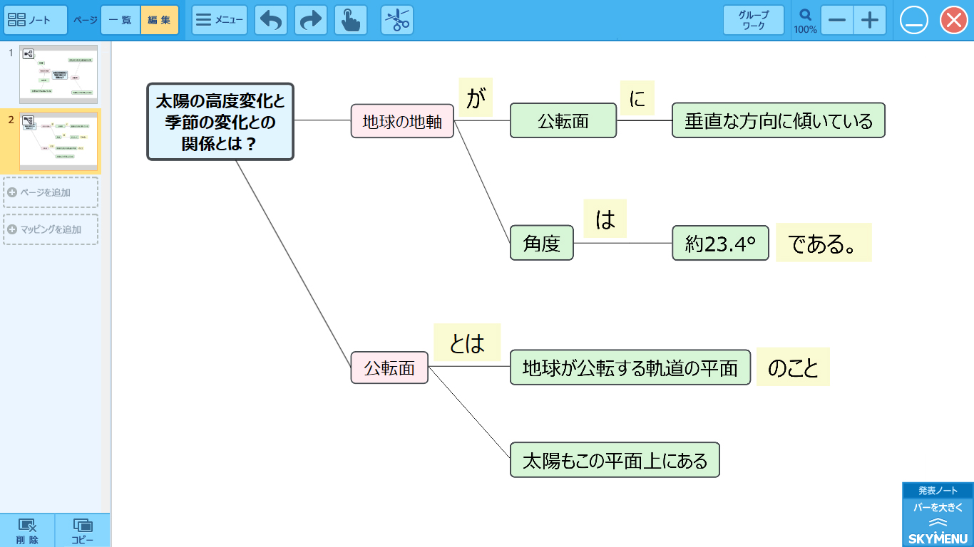This screenshot has height=547, width=974.
Task: Redo the last undone action
Action: pos(311,20)
